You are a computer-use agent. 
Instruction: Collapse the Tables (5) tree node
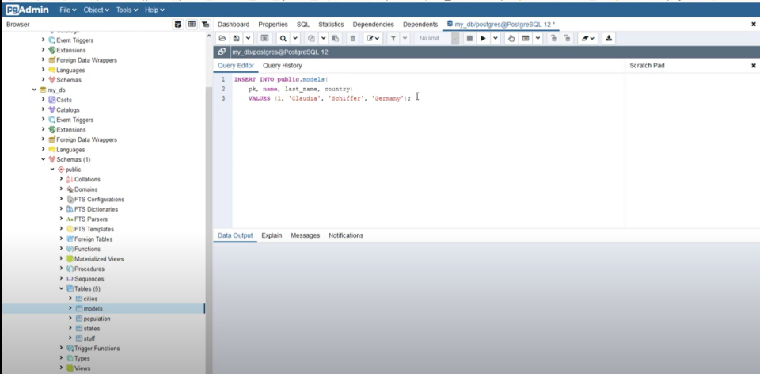[x=62, y=289]
